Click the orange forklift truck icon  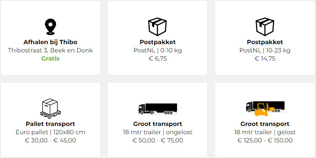tap(265, 109)
